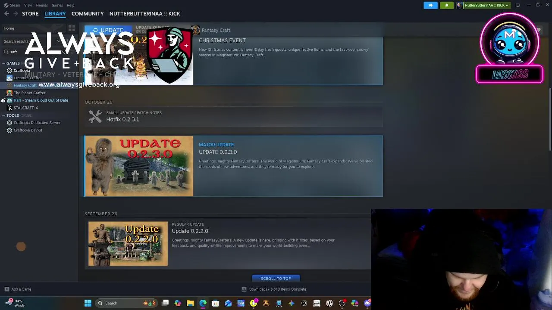Open Snapchat from the taskbar
The width and height of the screenshot is (552, 310).
tap(254, 303)
